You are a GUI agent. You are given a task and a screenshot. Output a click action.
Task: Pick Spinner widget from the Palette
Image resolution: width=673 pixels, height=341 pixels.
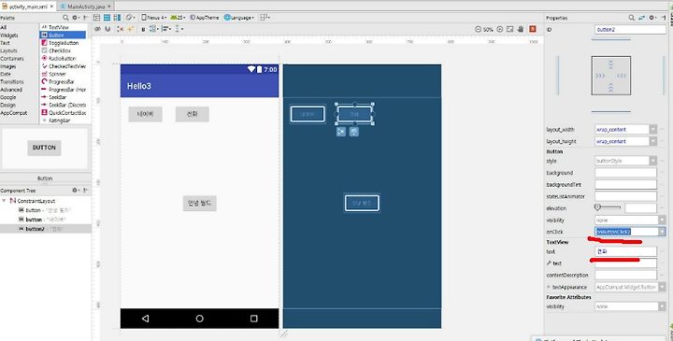[x=57, y=74]
